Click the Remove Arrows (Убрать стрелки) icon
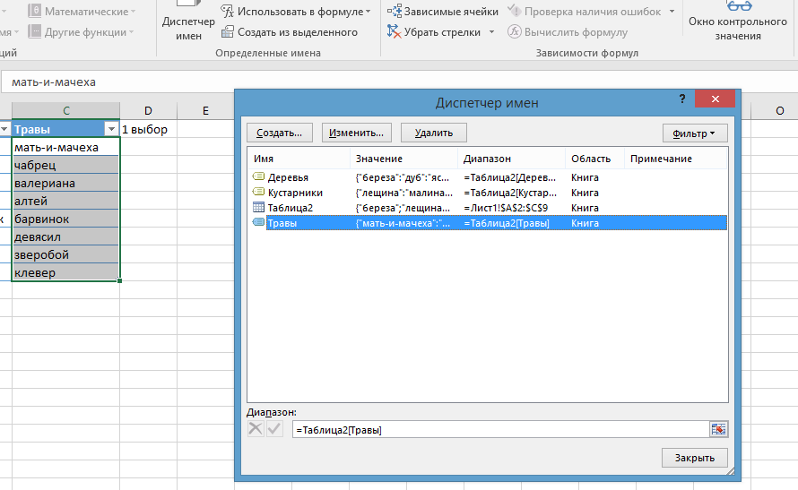The height and width of the screenshot is (490, 798). [395, 32]
